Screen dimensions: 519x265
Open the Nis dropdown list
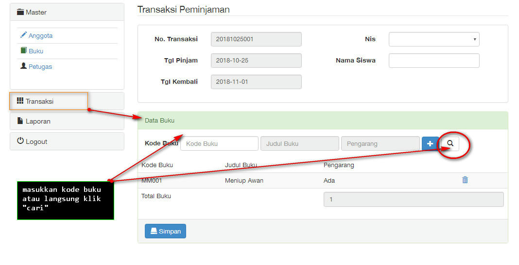pos(434,39)
